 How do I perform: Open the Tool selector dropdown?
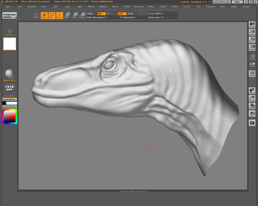click(10, 31)
